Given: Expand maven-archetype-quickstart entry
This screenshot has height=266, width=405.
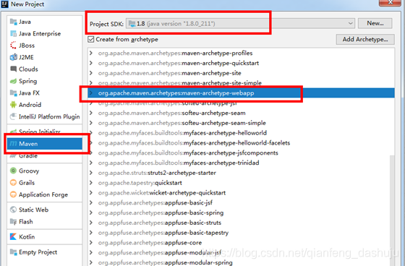Looking at the screenshot, I should (91, 63).
